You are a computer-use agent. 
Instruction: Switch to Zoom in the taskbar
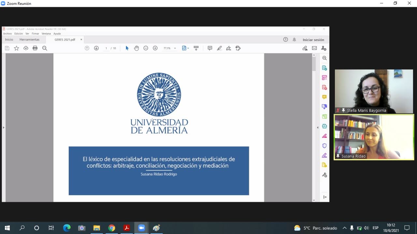tap(141, 228)
